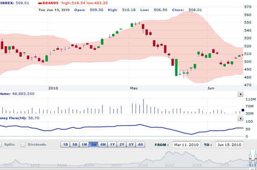Click the Money Flow(14) value 58.70
257x170 pixels.
34,118
